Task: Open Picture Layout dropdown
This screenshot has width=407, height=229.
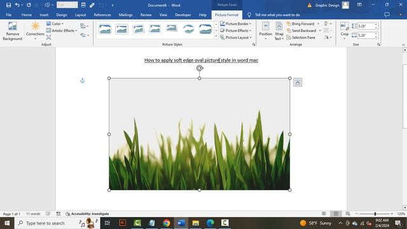Action: coord(236,38)
